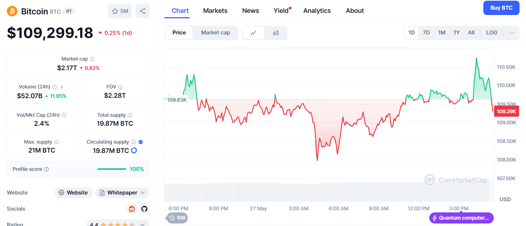
Task: Open the News tab
Action: pos(250,11)
